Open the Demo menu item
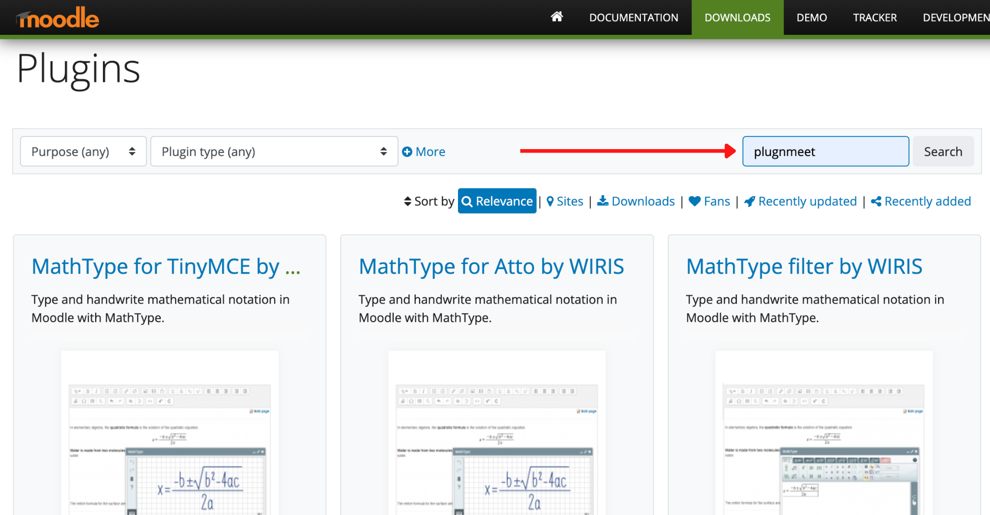The image size is (990, 515). [812, 18]
